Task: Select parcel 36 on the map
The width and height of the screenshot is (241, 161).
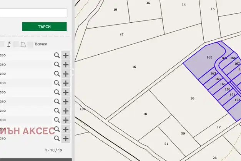Action: pos(148,3)
